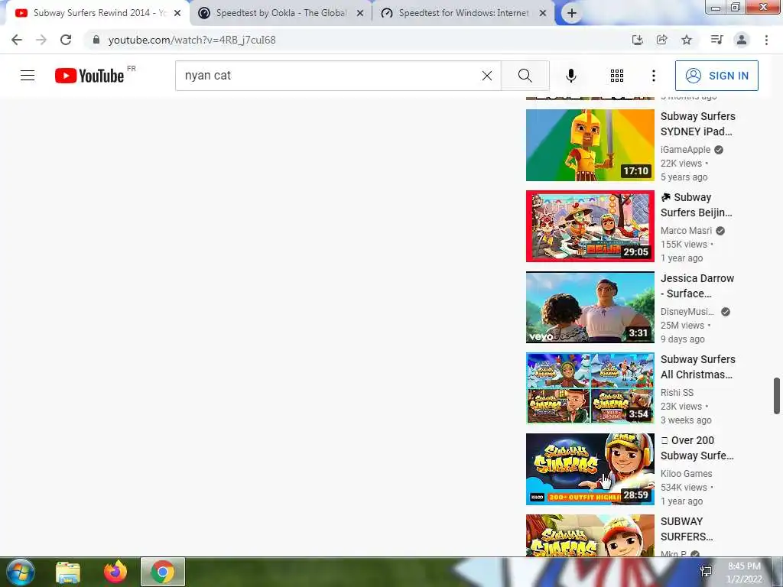Bookmark this tab with the star icon
The width and height of the screenshot is (783, 587).
pyautogui.click(x=687, y=40)
